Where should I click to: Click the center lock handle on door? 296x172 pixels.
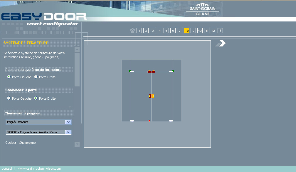pyautogui.click(x=152, y=96)
